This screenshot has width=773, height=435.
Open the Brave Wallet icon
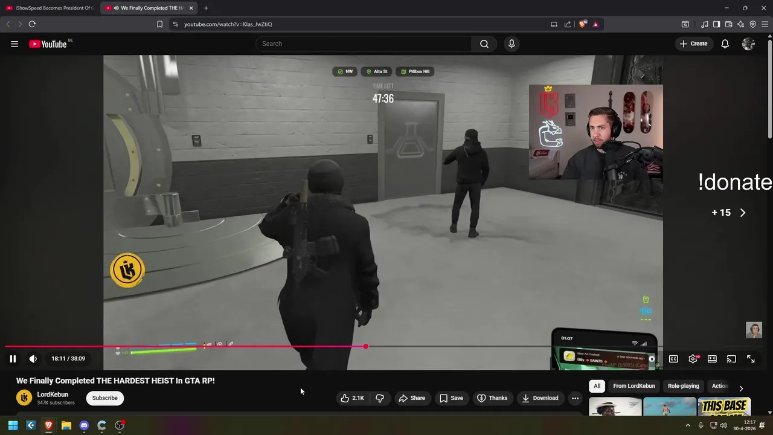(728, 24)
